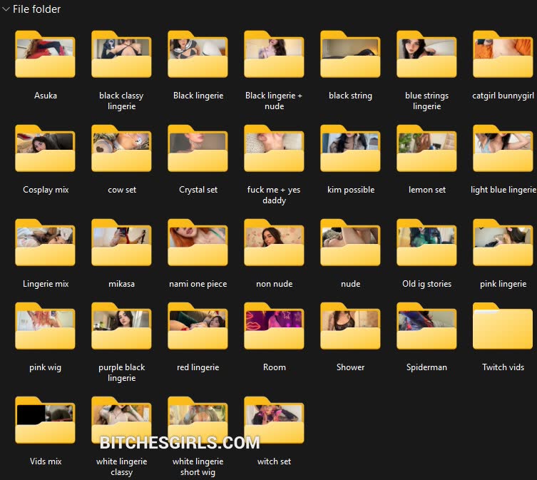Click the witch set folder
The image size is (537, 480).
[274, 421]
